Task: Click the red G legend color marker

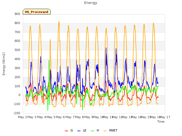Action: click(x=66, y=131)
